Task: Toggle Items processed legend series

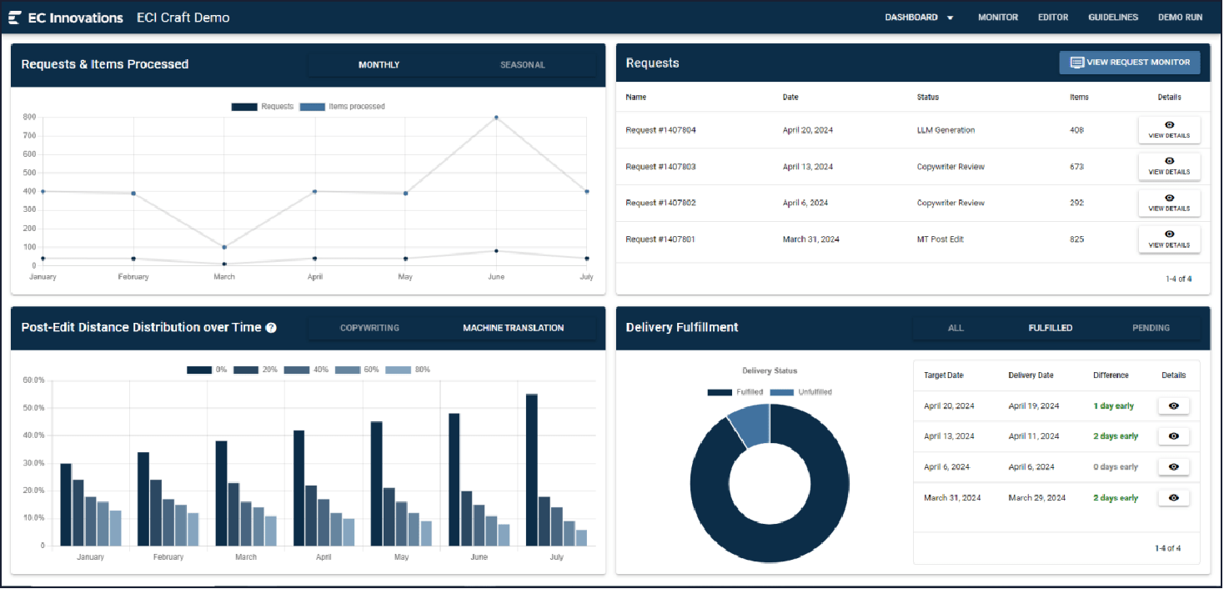Action: [x=342, y=107]
